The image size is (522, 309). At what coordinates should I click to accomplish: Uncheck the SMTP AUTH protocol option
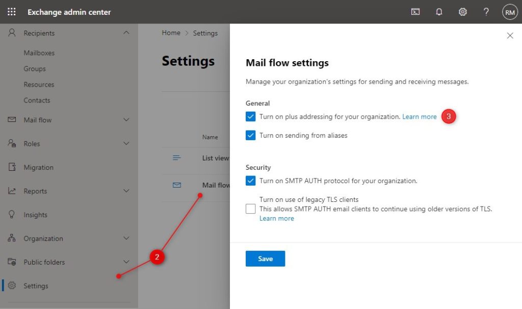[x=250, y=181]
